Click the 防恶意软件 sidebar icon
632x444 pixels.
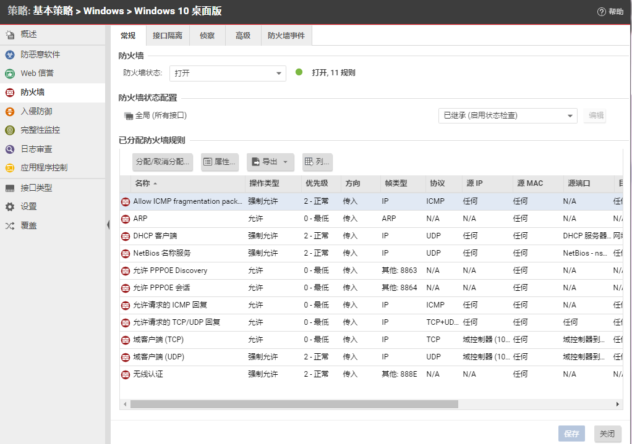coord(9,55)
